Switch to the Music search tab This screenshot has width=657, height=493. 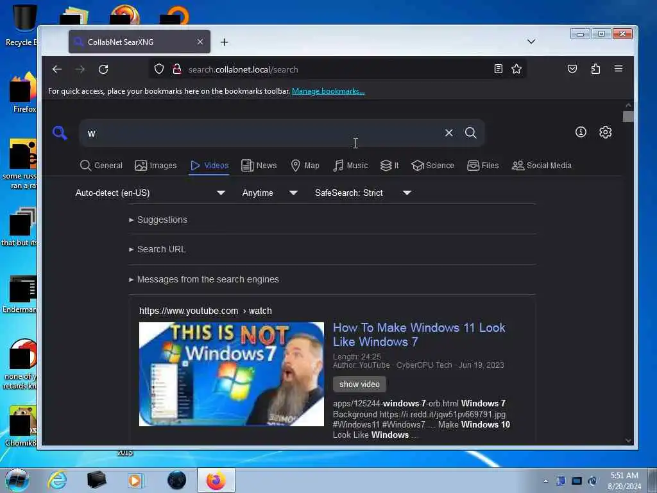point(350,166)
